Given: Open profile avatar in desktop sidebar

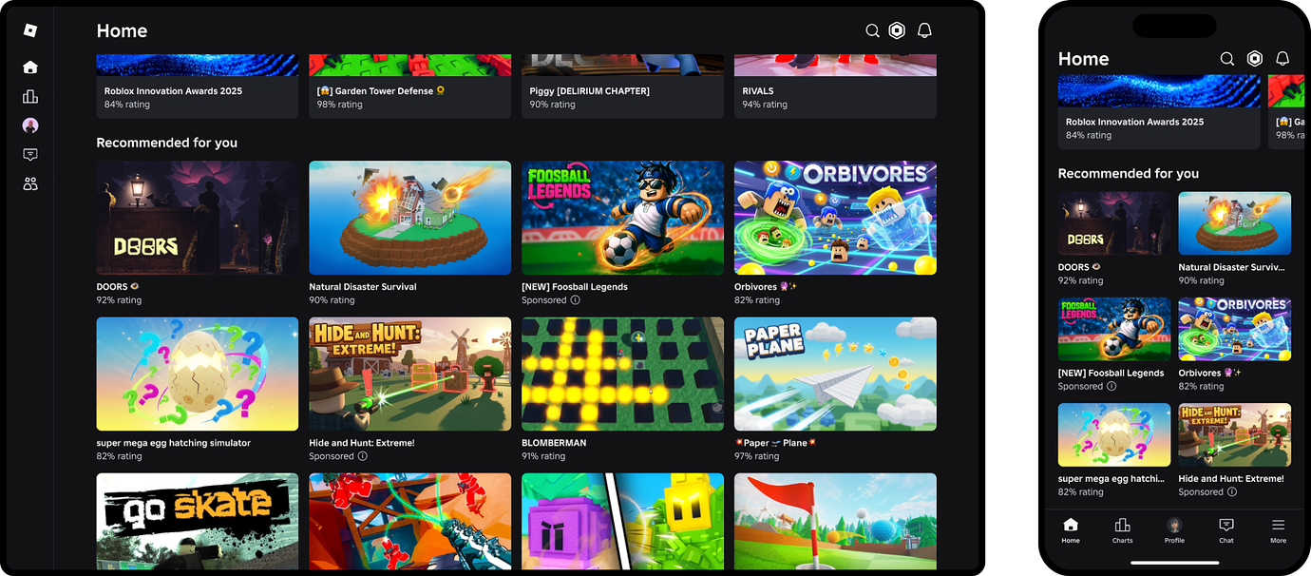Looking at the screenshot, I should pos(30,125).
